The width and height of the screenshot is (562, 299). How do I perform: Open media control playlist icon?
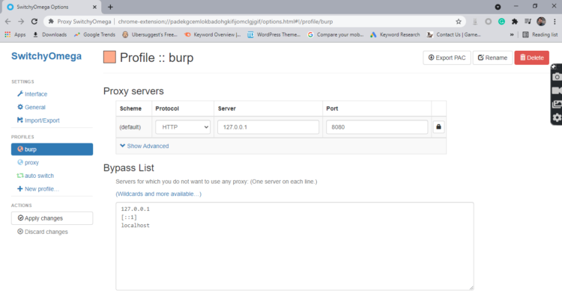528,22
